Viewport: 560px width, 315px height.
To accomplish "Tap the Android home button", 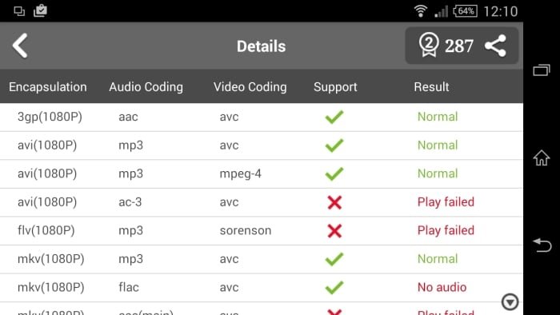I will pos(542,157).
